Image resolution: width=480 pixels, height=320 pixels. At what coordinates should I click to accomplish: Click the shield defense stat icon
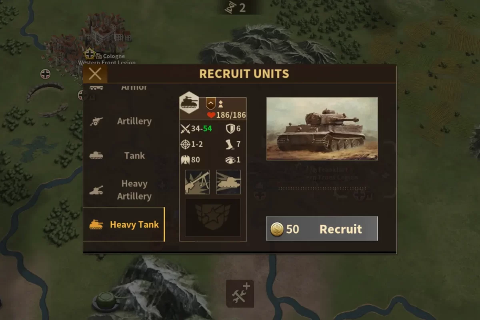(230, 129)
